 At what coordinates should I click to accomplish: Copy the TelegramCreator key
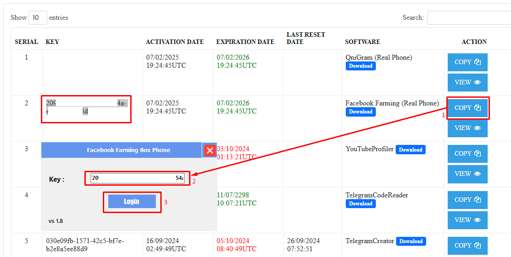coord(467,246)
